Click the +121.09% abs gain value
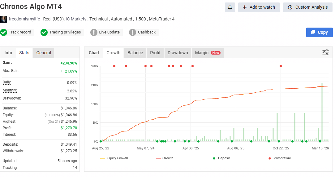335x177 pixels. (x=69, y=71)
